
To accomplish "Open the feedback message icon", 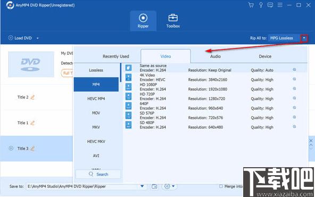I will point(270,5).
